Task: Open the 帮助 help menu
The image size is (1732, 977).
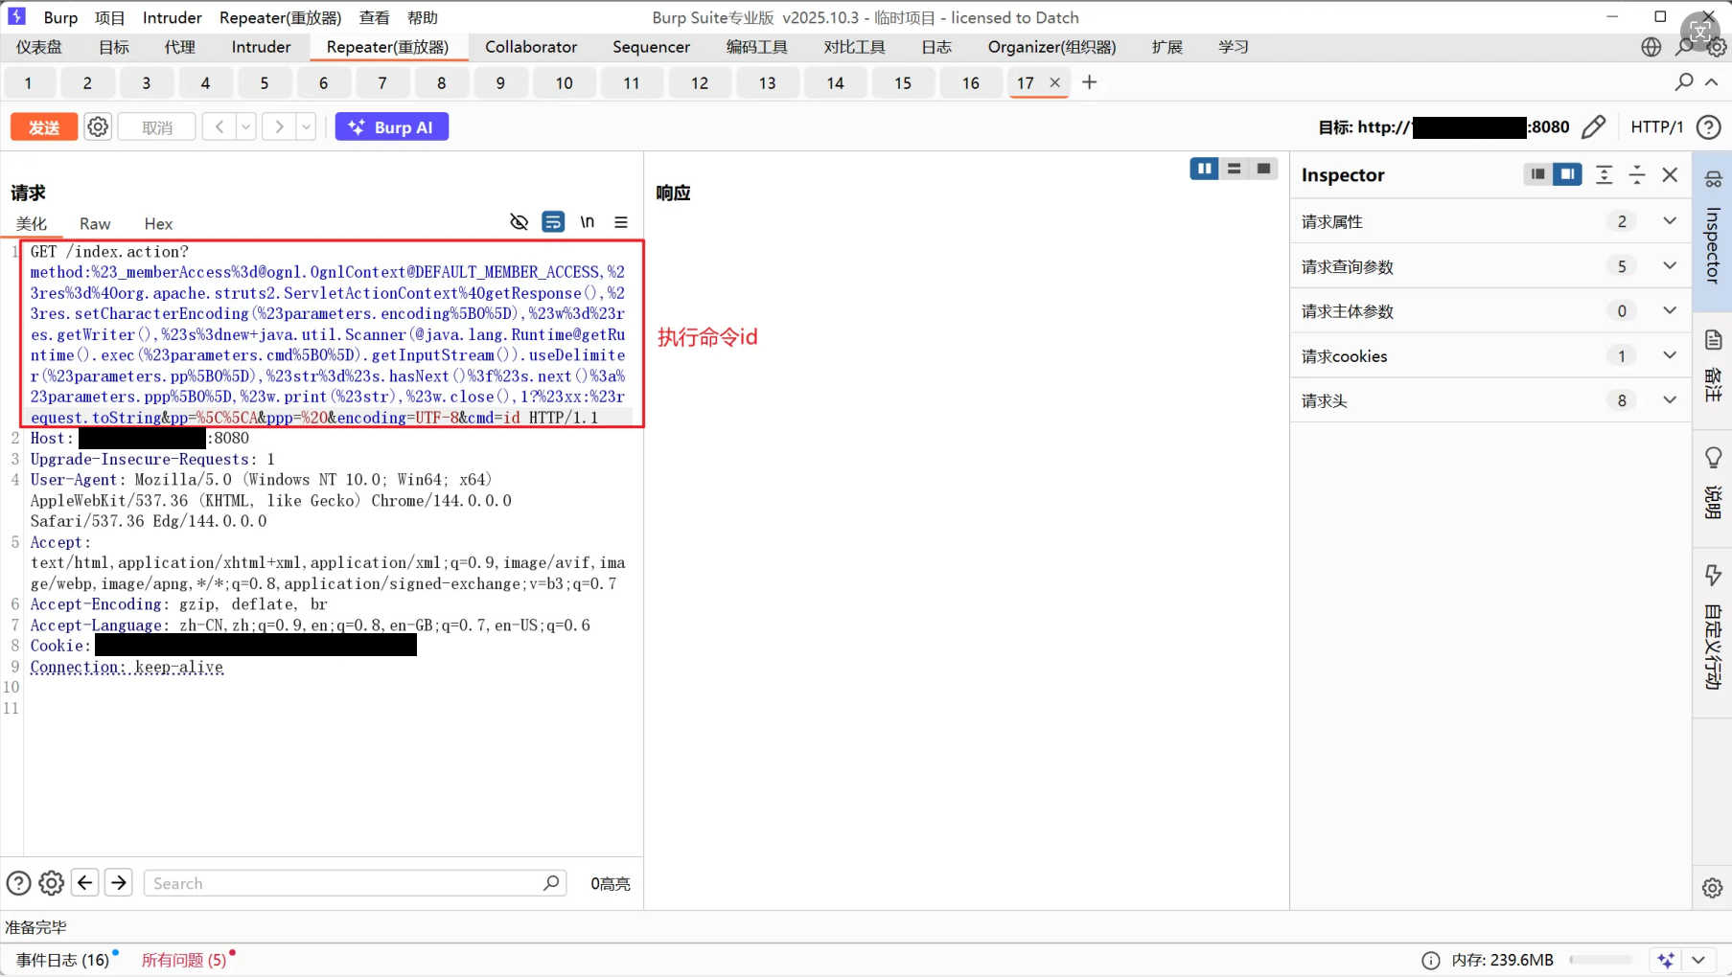Action: pos(423,17)
